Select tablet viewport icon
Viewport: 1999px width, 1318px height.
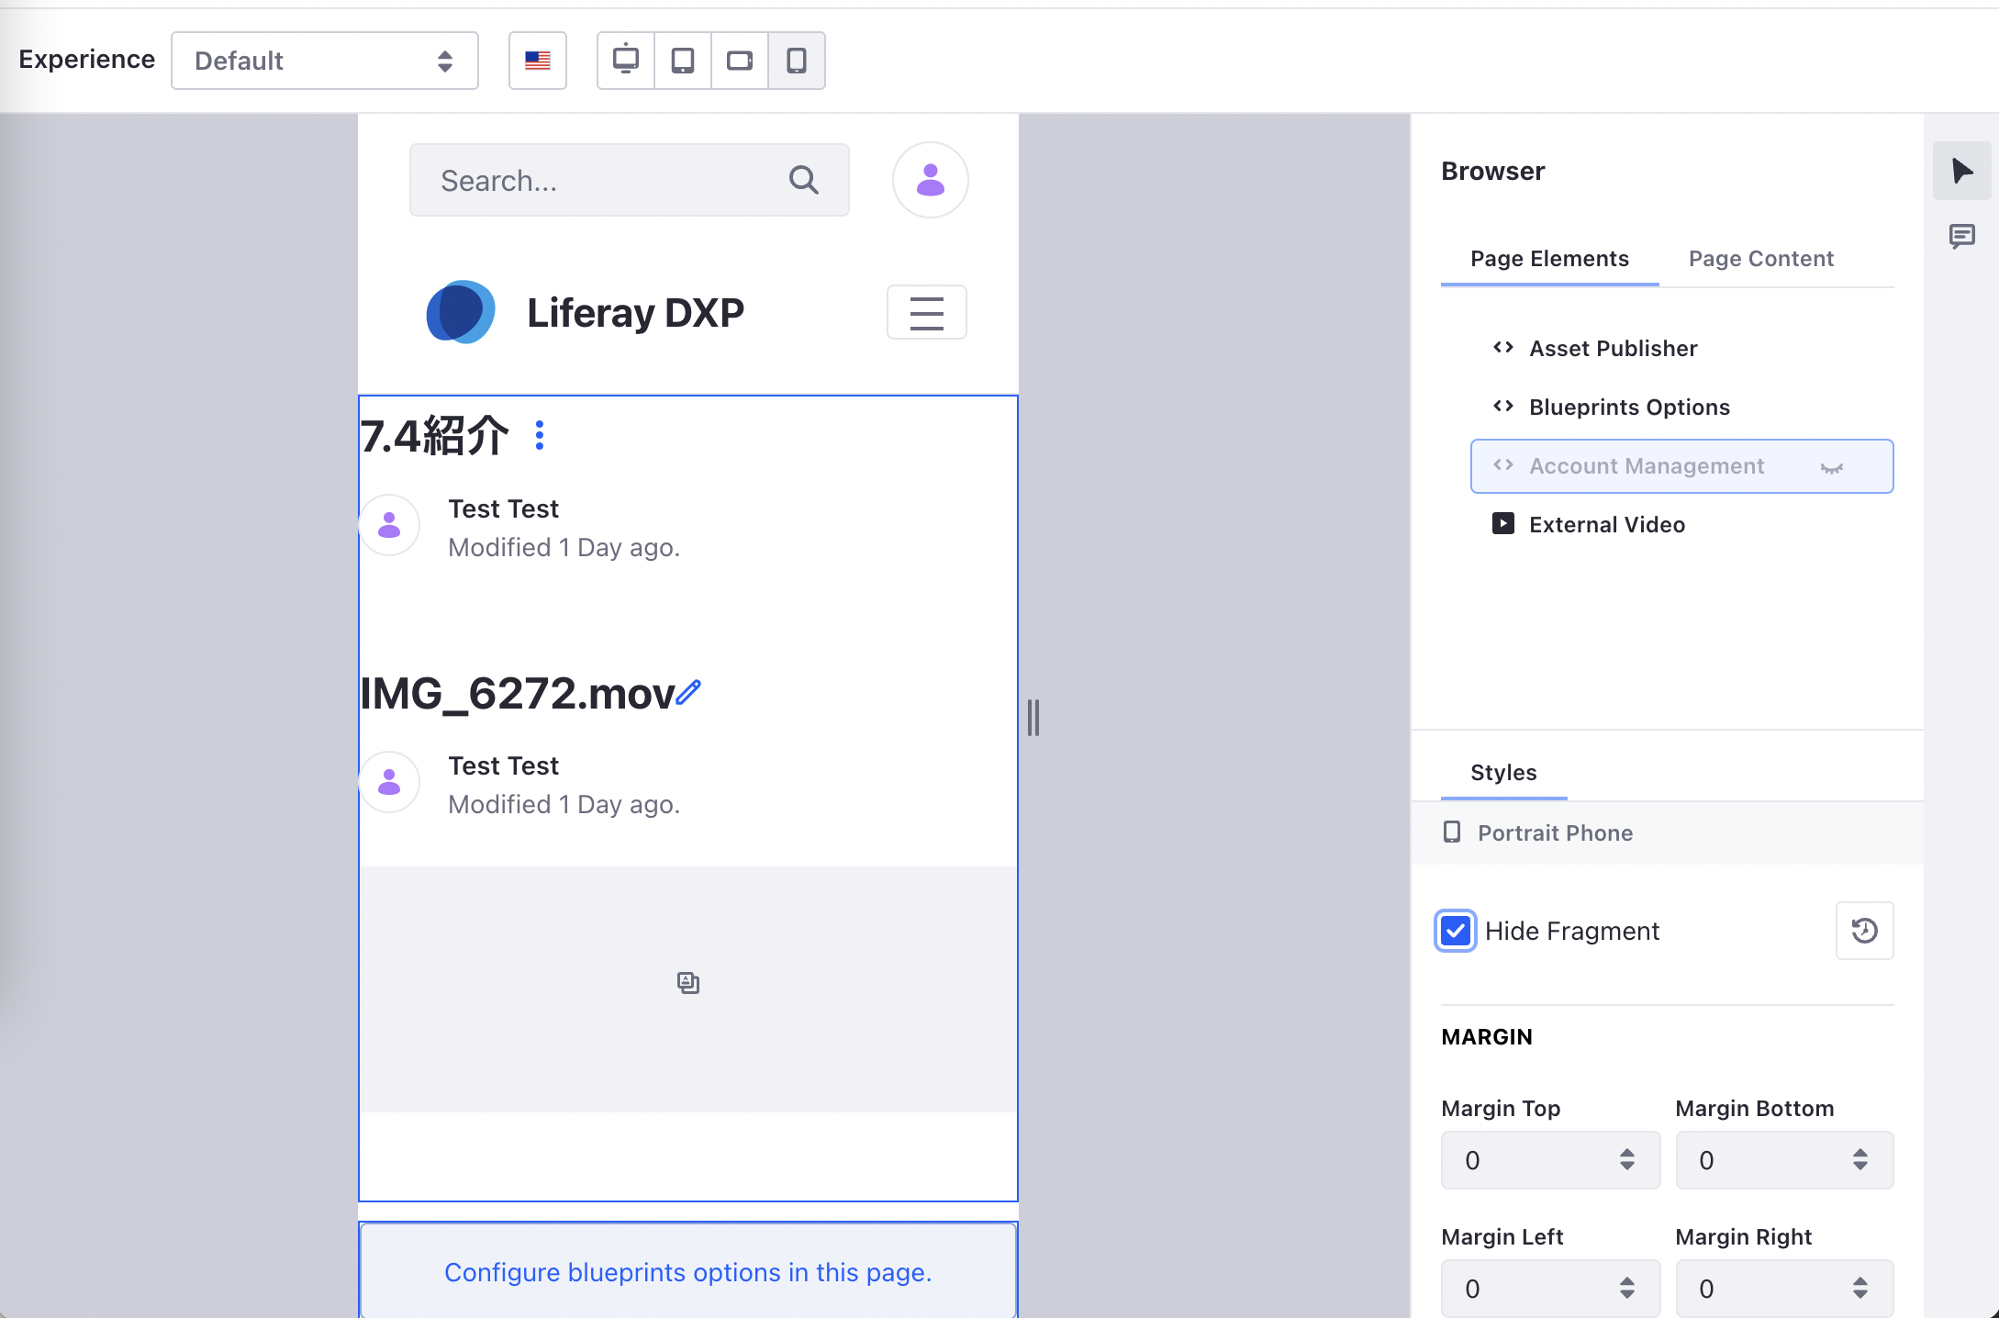[683, 61]
